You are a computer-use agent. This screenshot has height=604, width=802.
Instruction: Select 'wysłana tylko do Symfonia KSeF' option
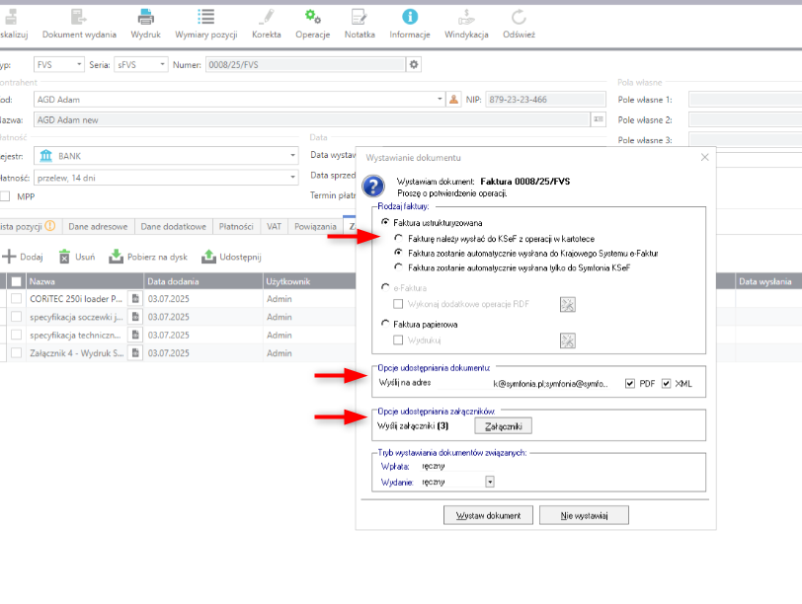(398, 266)
